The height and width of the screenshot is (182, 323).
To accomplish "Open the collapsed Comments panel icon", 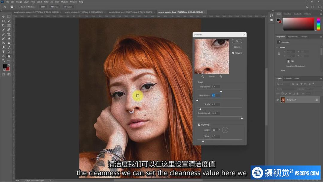I will click(x=271, y=20).
